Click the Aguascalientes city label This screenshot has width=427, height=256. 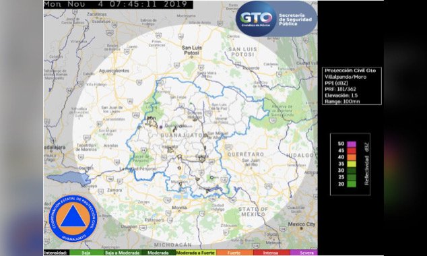pyautogui.click(x=114, y=71)
